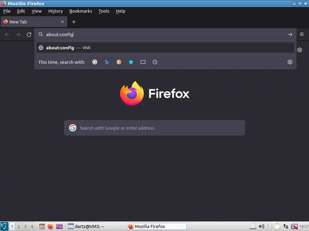This screenshot has width=309, height=231.
Task: Open the Tools menu
Action: [104, 11]
